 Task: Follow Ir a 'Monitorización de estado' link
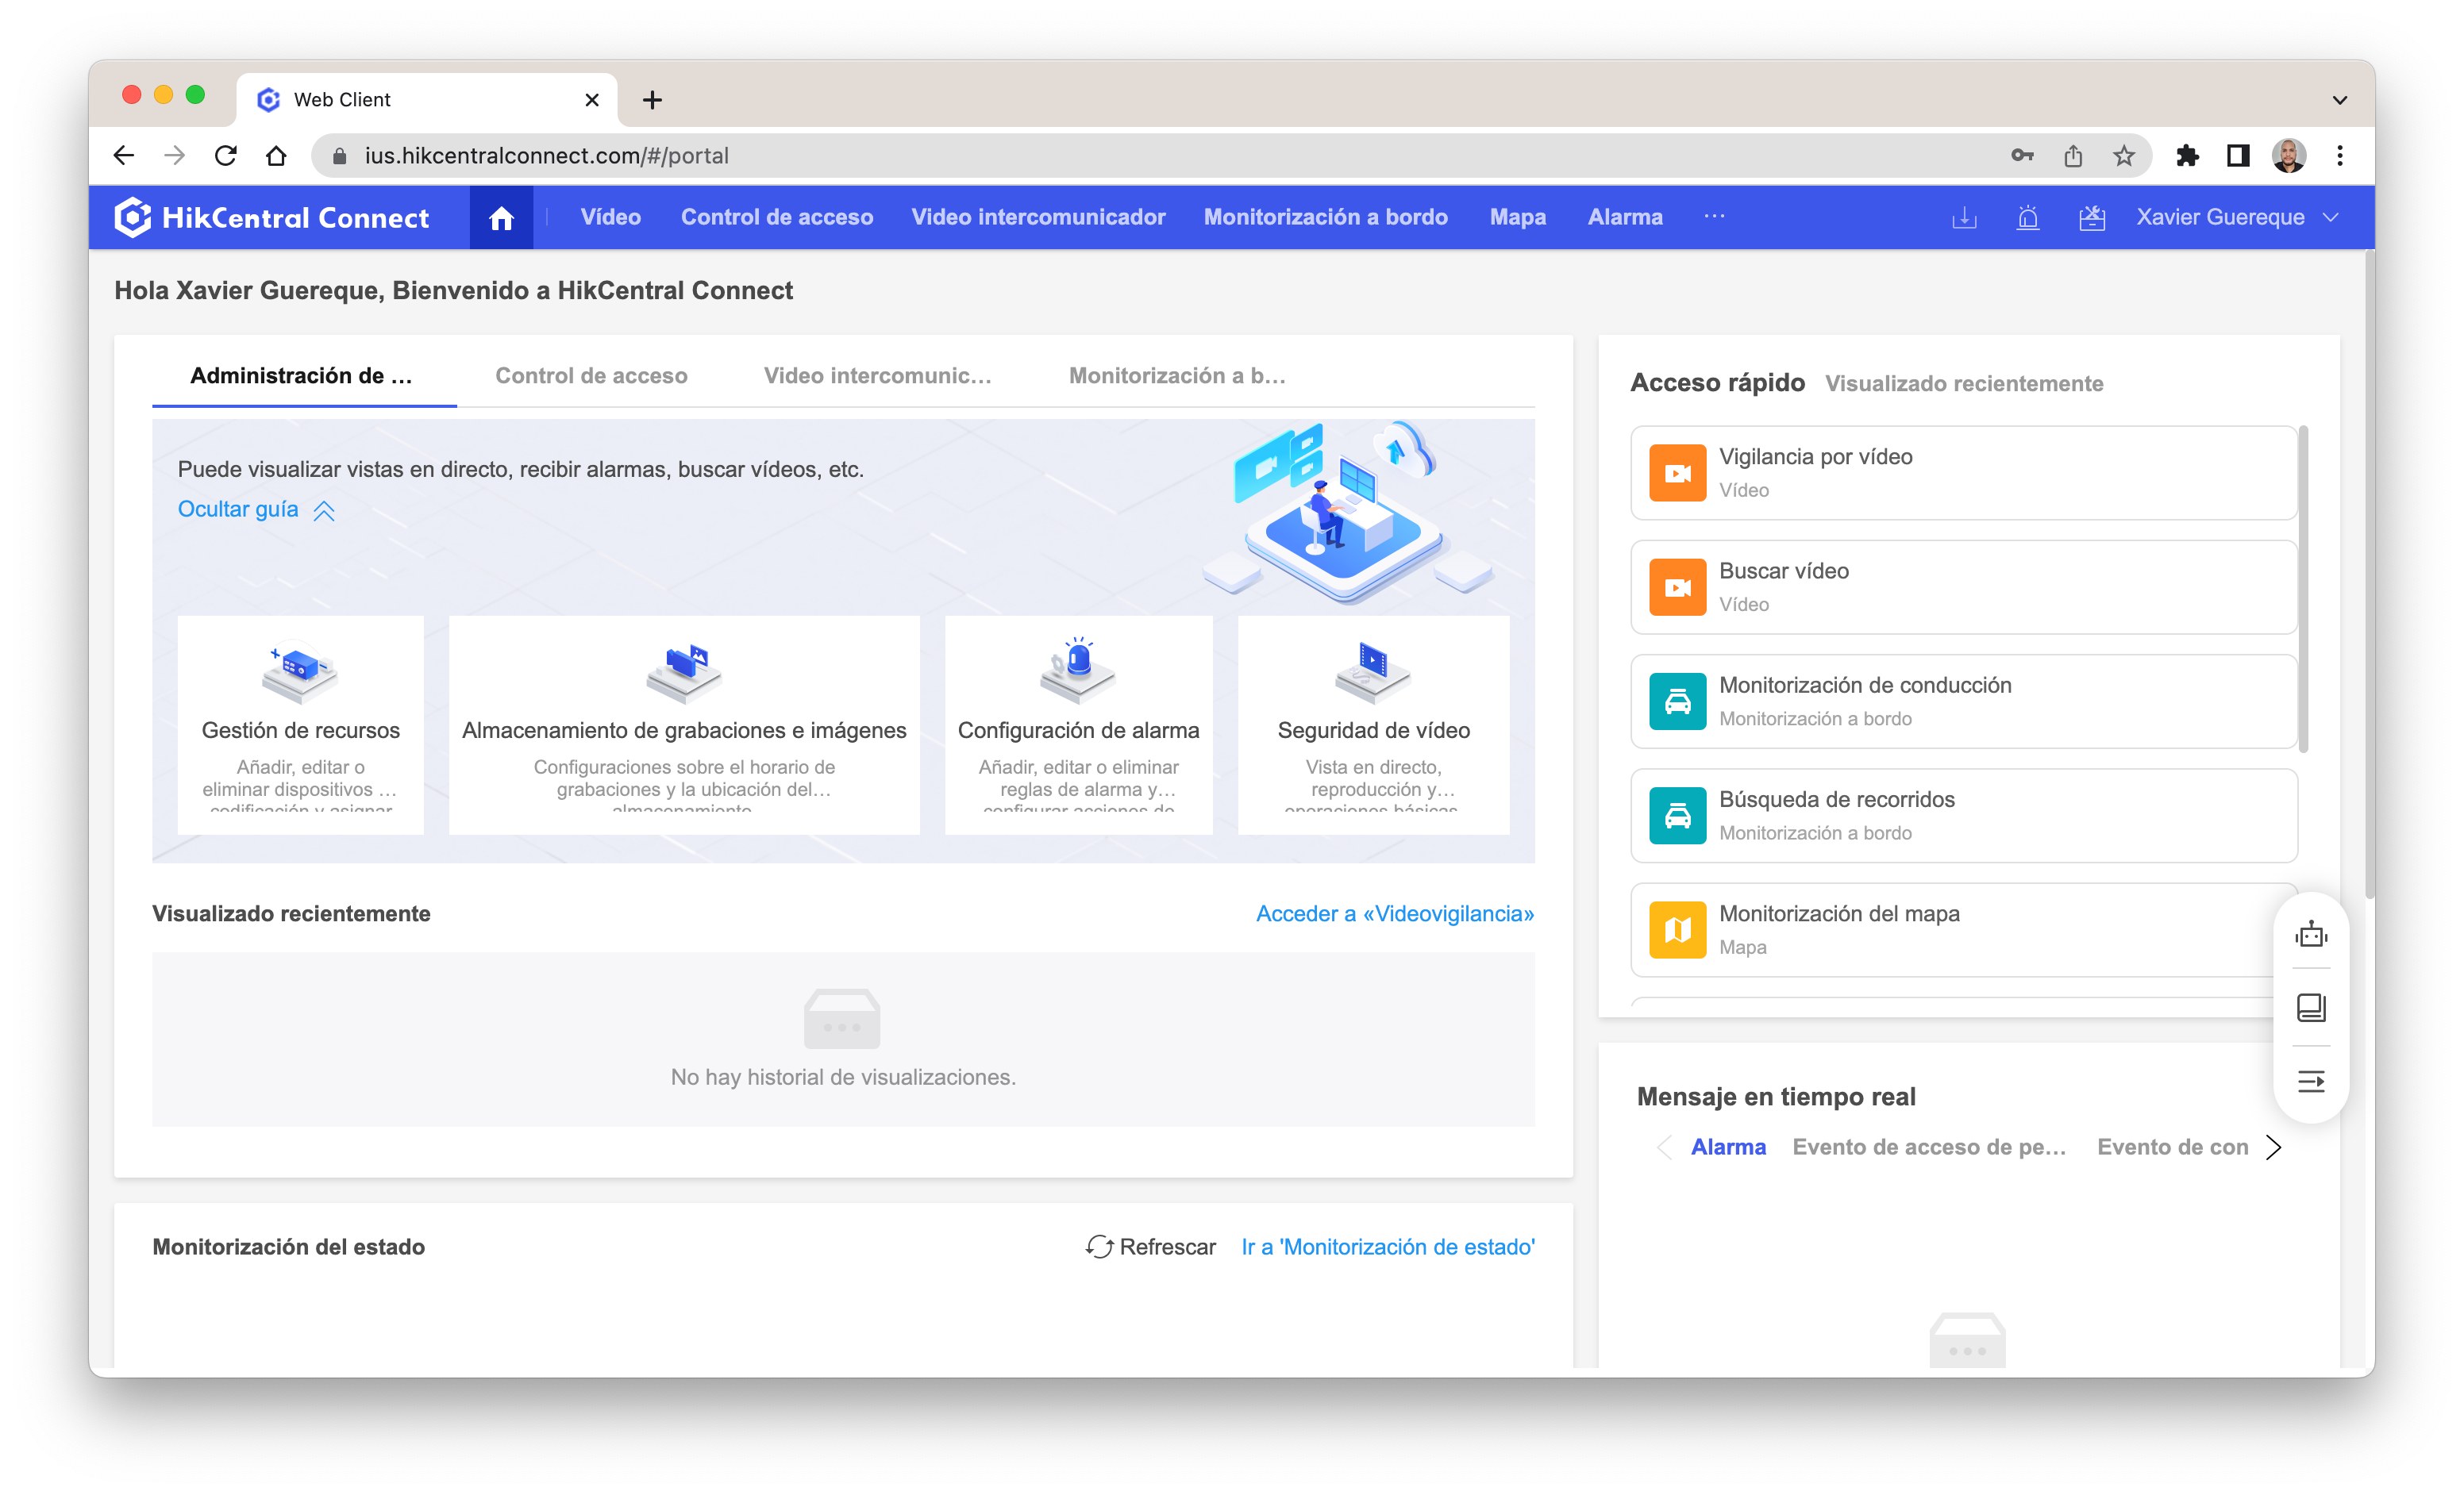point(1388,1247)
